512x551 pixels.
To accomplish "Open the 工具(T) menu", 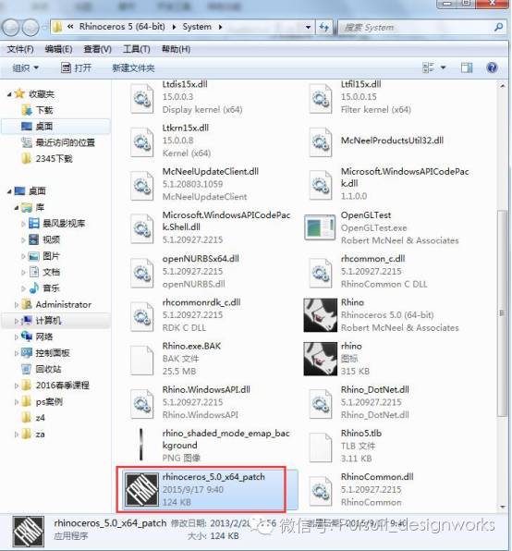I will click(136, 49).
